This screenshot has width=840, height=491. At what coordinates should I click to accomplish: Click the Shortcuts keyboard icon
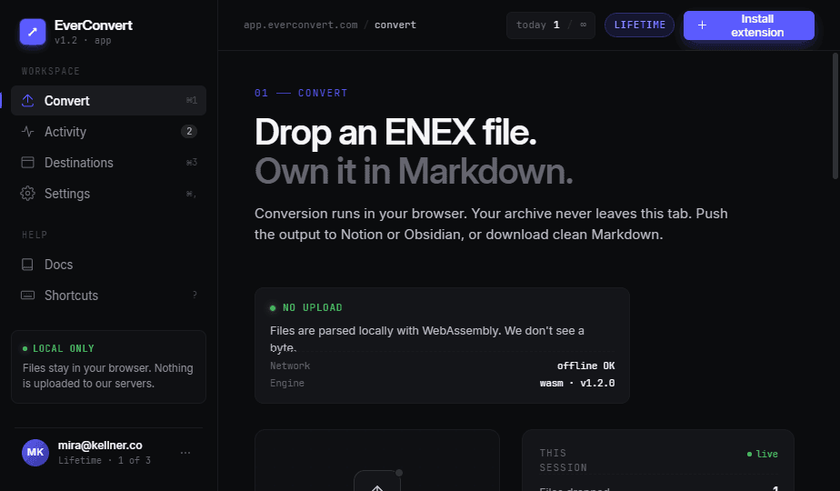[28, 295]
